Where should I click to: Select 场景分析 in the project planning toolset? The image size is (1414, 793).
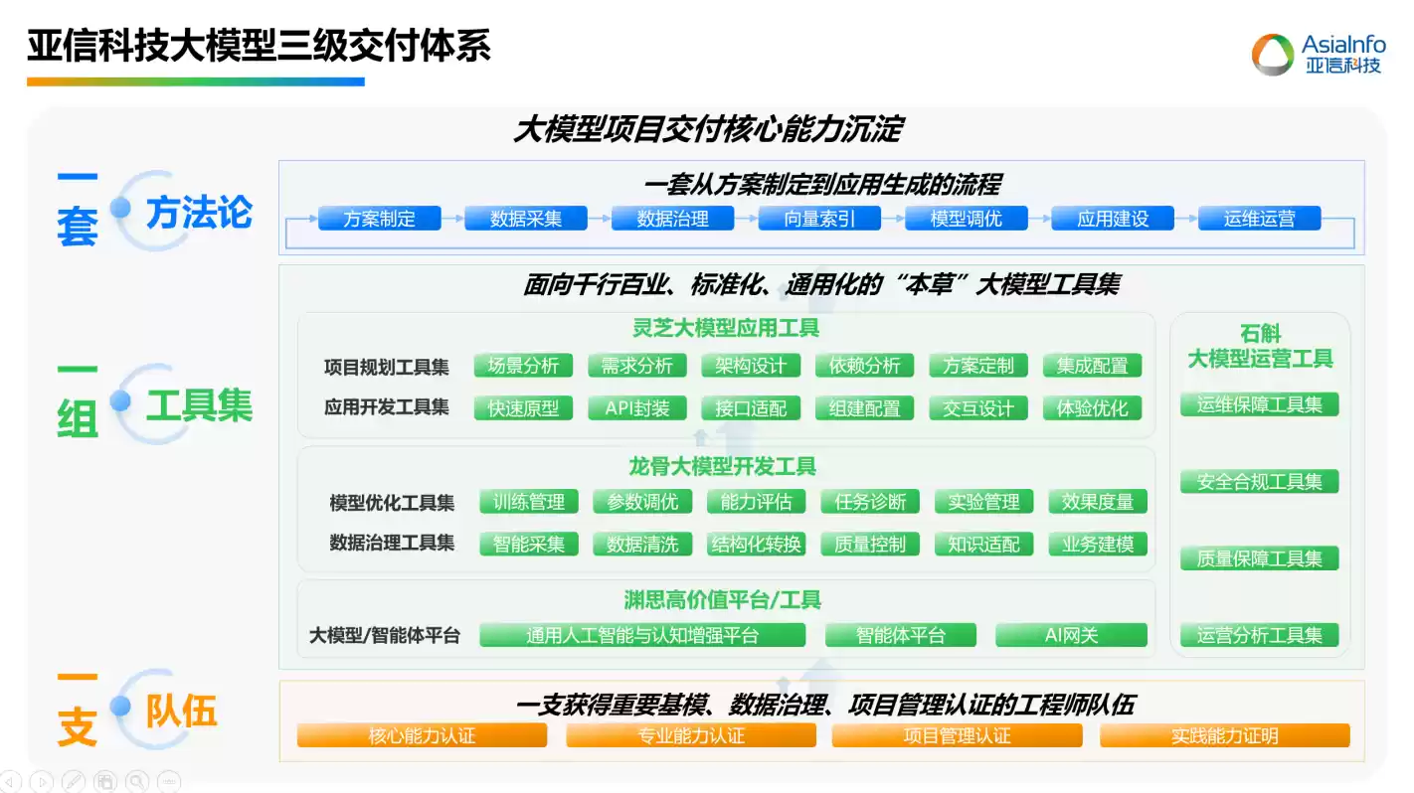pos(524,366)
